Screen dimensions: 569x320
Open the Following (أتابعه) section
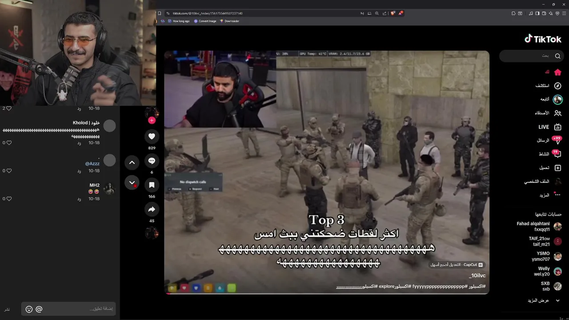551,99
